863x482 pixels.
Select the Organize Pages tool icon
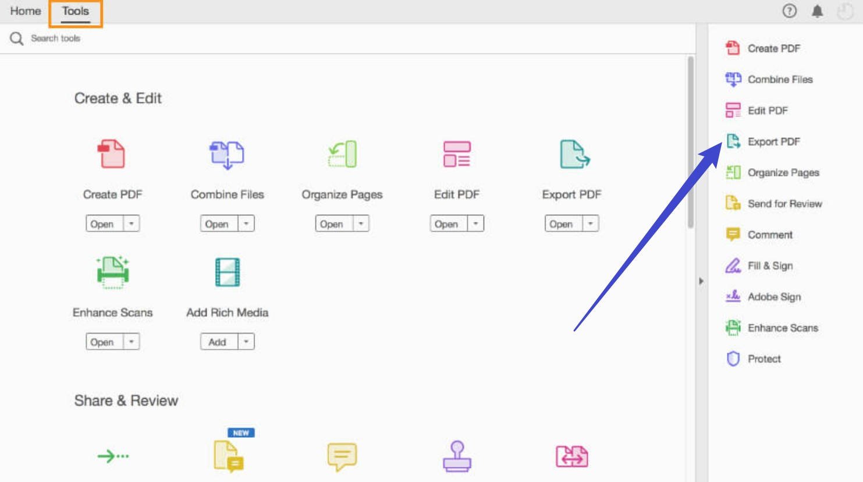[x=342, y=154]
